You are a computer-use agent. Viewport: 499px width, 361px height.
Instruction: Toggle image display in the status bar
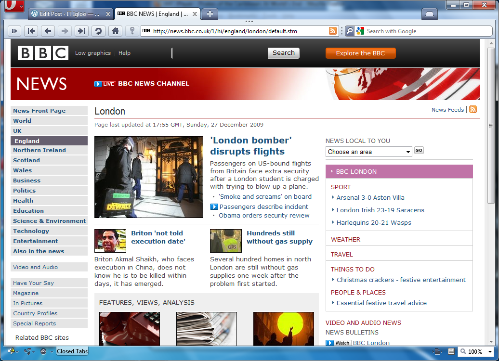[451, 351]
